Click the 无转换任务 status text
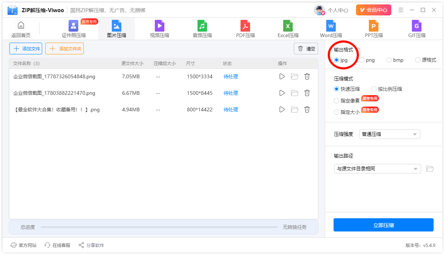 point(295,227)
